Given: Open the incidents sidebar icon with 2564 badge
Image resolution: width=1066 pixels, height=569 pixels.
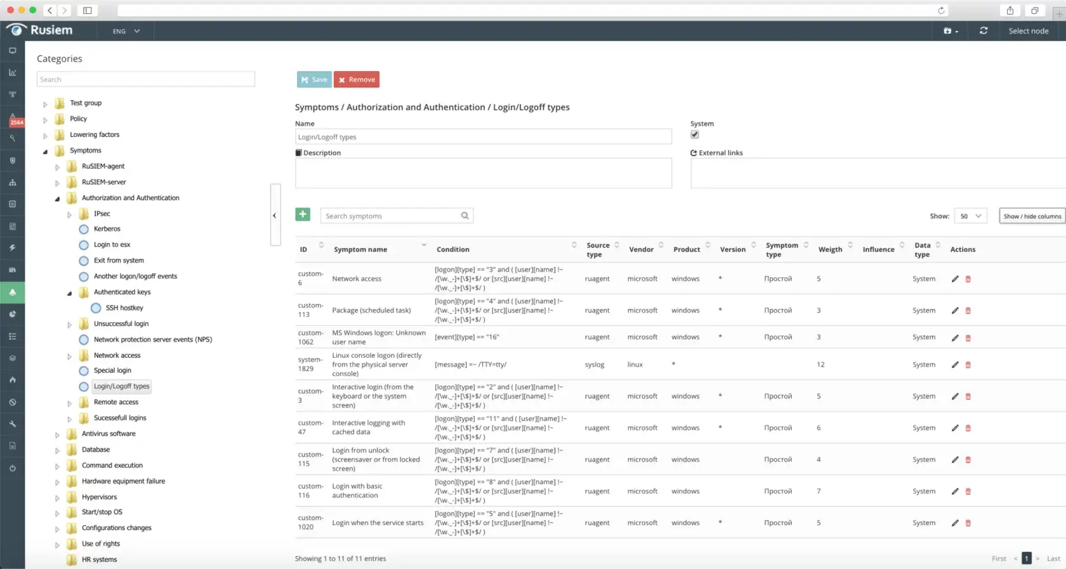Looking at the screenshot, I should 13,119.
